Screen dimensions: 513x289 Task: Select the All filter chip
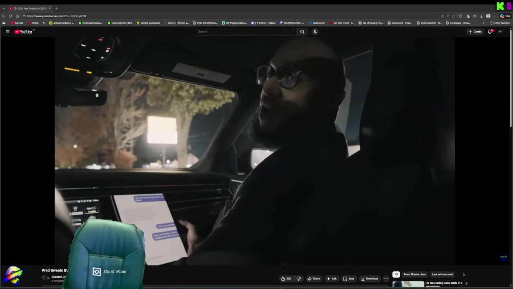click(x=396, y=275)
